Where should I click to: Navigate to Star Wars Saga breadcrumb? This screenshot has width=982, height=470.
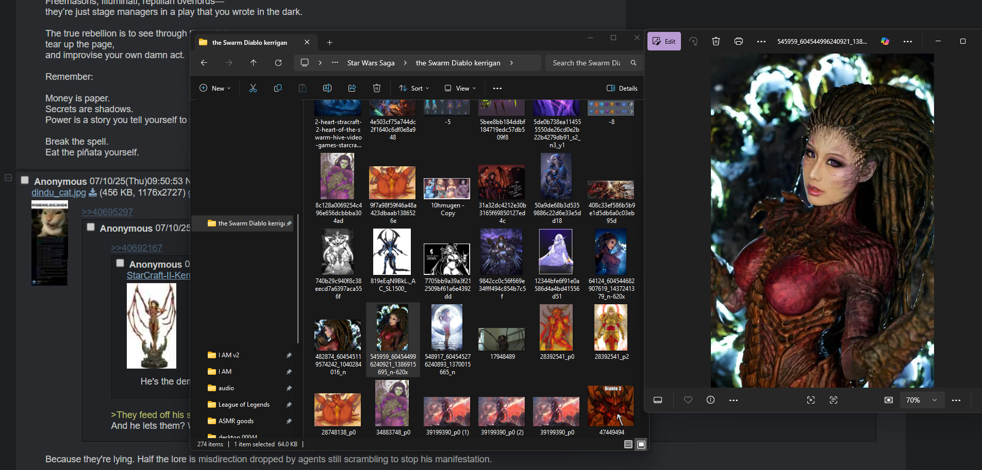click(371, 63)
